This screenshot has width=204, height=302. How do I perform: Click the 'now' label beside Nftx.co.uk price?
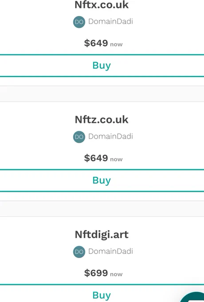pos(116,44)
